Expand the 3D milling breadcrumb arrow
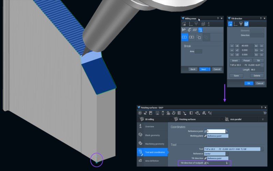This screenshot has width=273, height=171. [x=171, y=119]
